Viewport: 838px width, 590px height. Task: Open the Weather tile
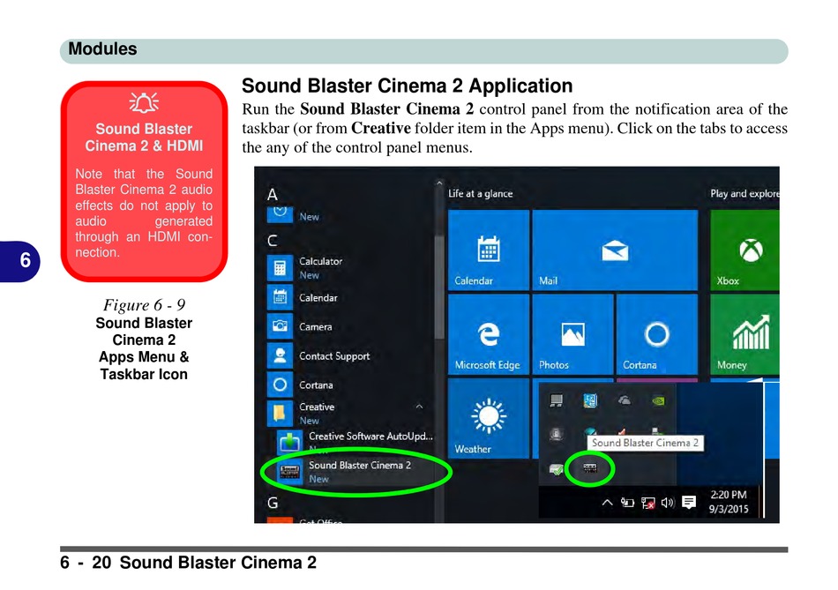pyautogui.click(x=489, y=418)
